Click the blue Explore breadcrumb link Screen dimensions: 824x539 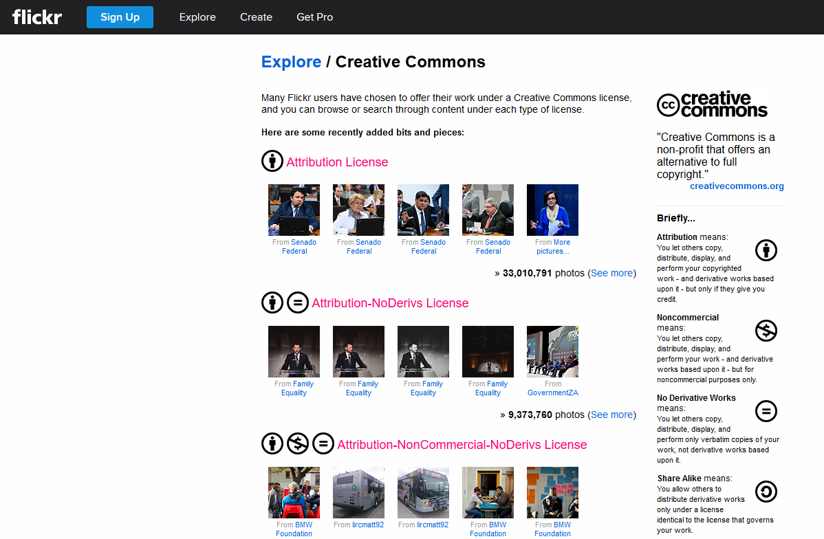(291, 62)
